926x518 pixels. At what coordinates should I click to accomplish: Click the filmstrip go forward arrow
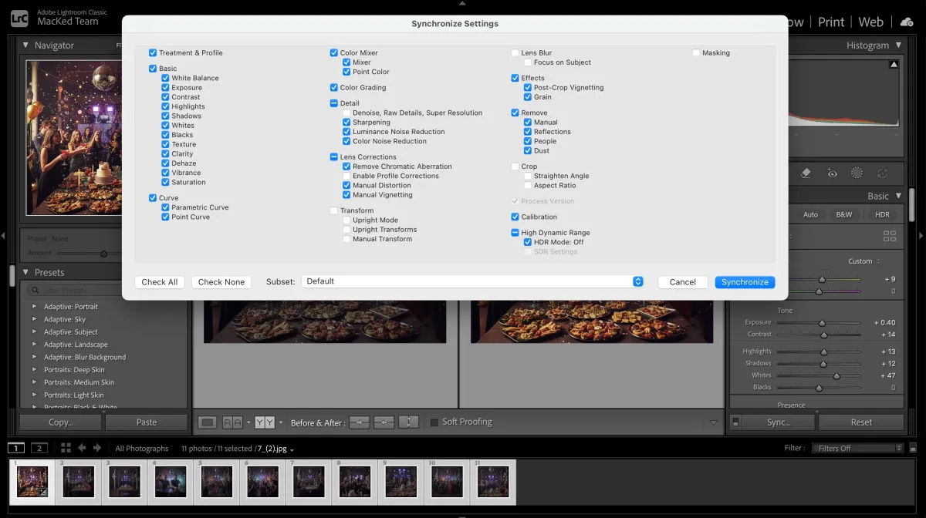(97, 448)
